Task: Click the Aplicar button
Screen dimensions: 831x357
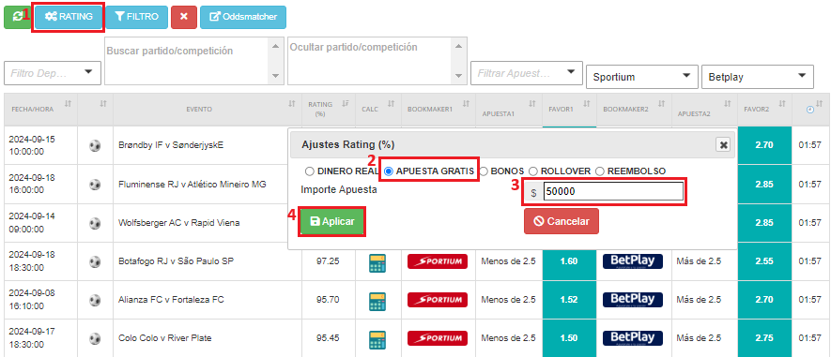Action: tap(331, 222)
